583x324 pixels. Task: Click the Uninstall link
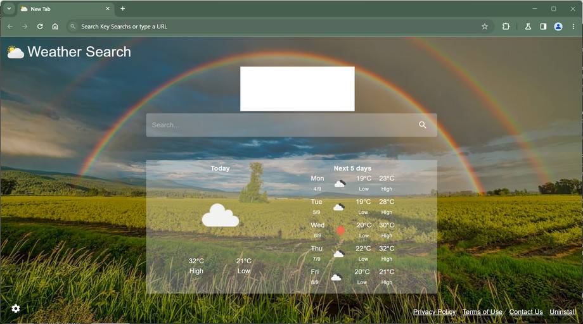(563, 312)
